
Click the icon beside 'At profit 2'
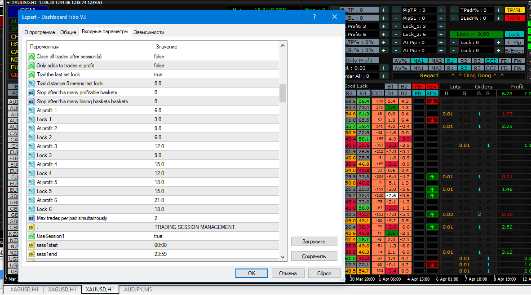31,128
